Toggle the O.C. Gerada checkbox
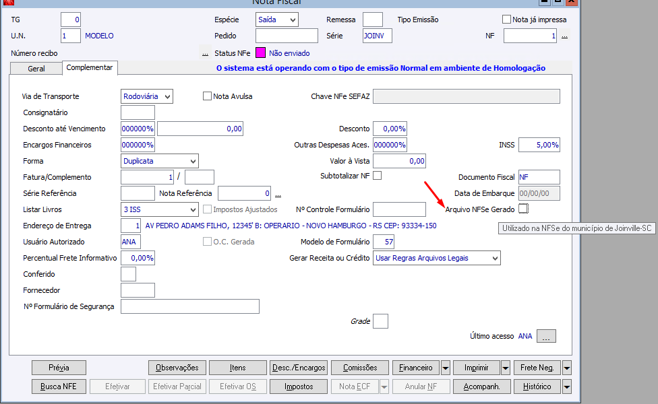 [207, 242]
